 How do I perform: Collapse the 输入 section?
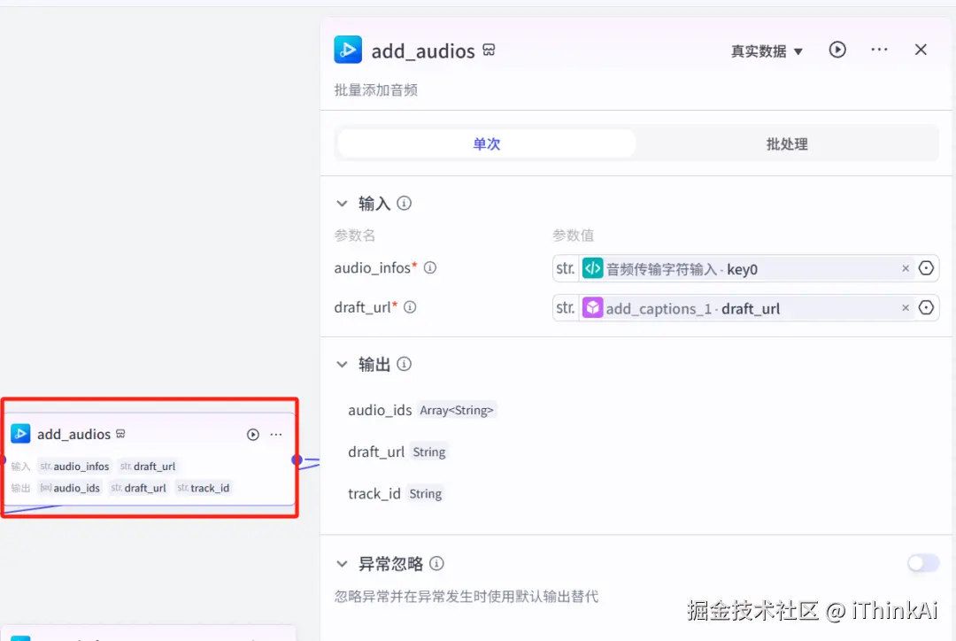[x=343, y=203]
